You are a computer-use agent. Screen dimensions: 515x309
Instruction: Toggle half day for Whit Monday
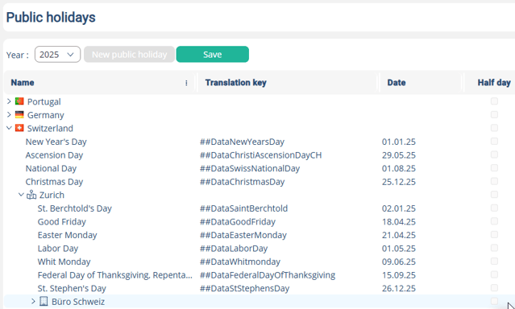[494, 261]
